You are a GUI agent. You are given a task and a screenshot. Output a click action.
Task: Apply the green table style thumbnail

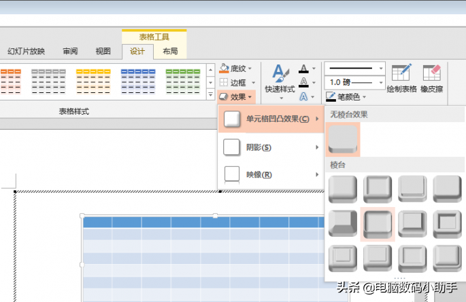tap(183, 81)
